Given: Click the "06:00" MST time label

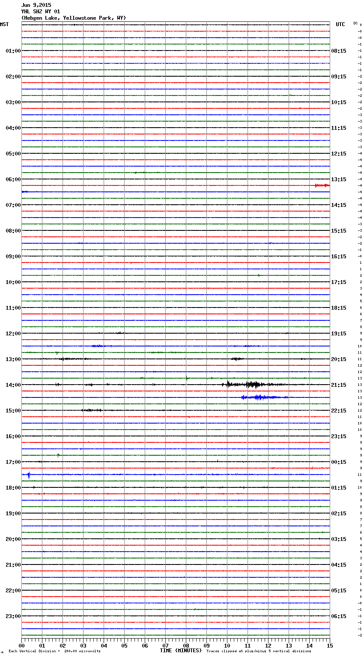Looking at the screenshot, I should tap(13, 179).
